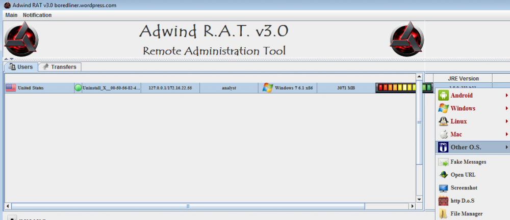Click the Fake Messages icon
Screen dimensions: 510x220
tap(443, 162)
